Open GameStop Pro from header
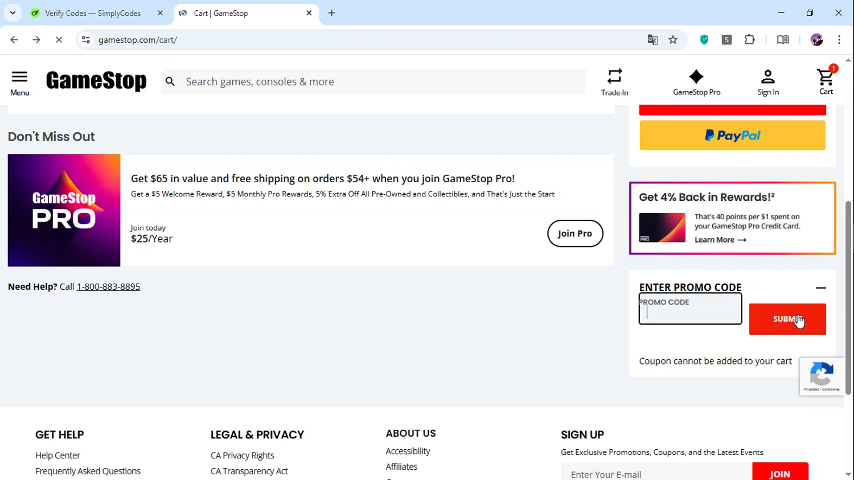The height and width of the screenshot is (480, 854). pyautogui.click(x=696, y=82)
